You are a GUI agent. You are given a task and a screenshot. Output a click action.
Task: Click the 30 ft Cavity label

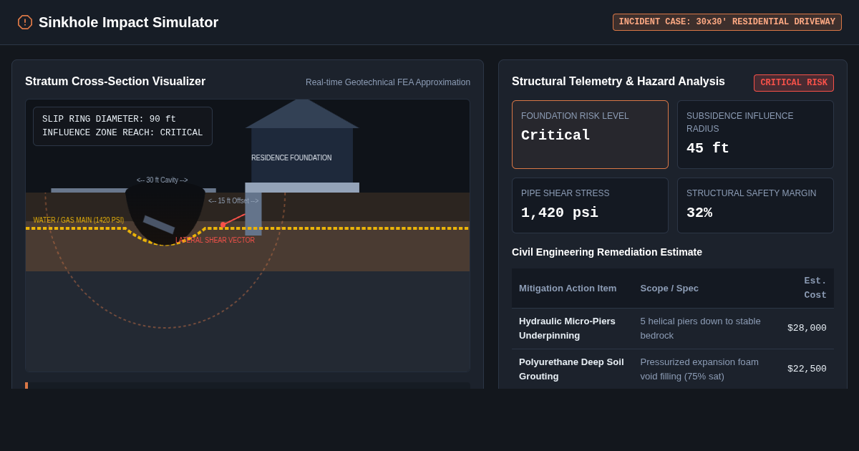162,180
